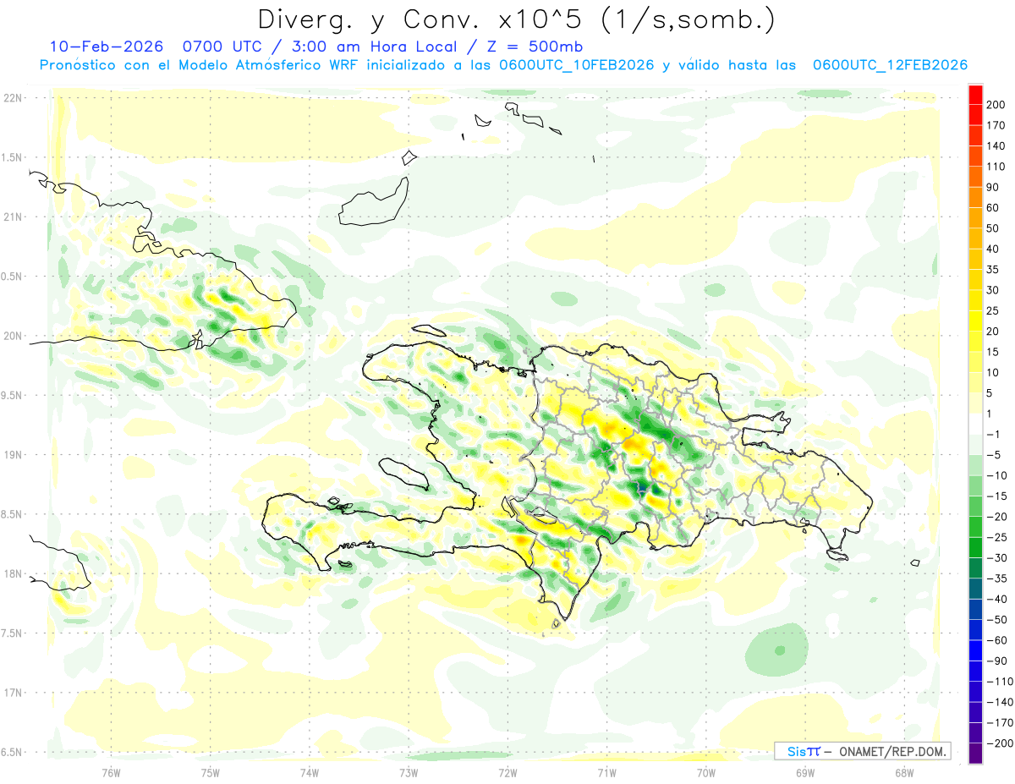
Task: Click the 70W longitude label
Action: point(705,771)
